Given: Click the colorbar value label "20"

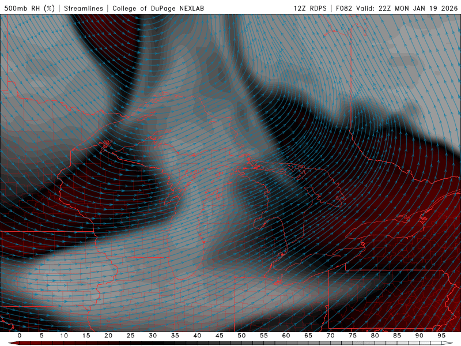Looking at the screenshot, I should point(108,336).
